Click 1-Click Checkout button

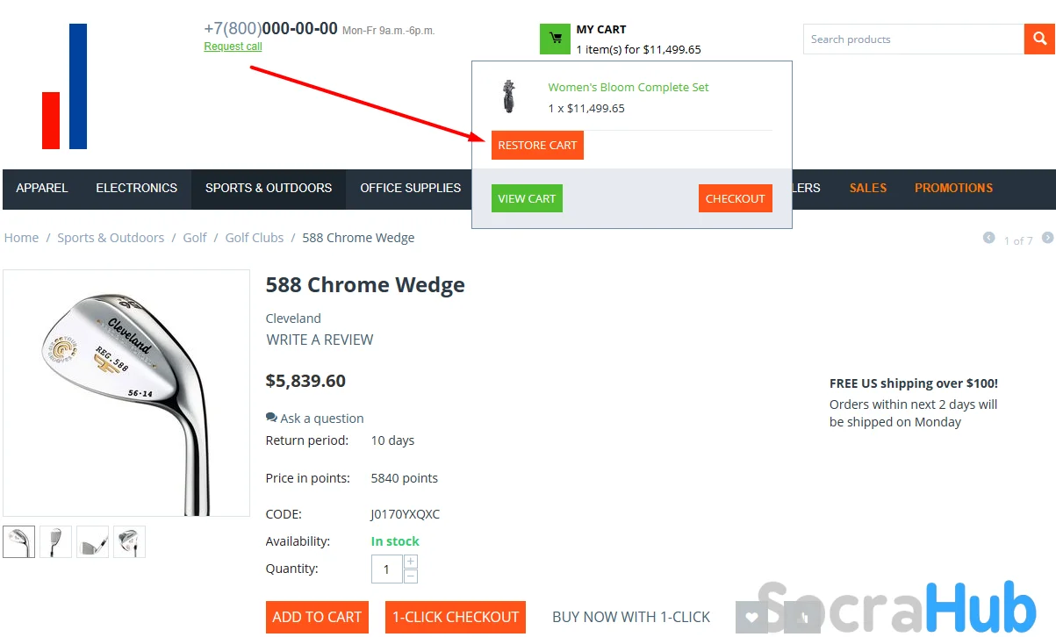click(456, 617)
